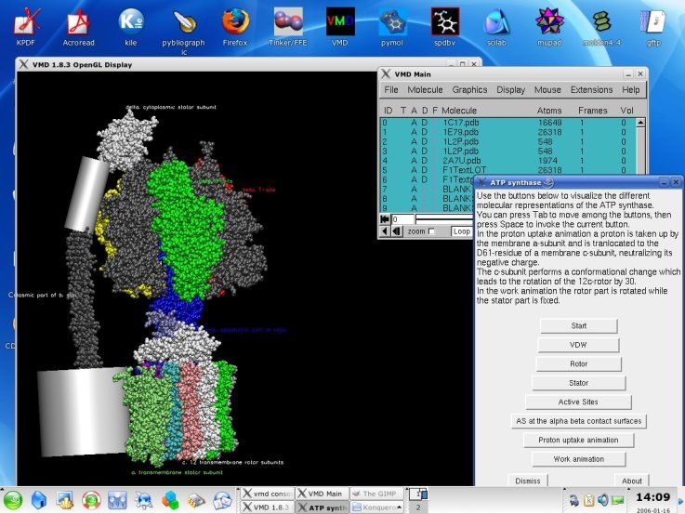
Task: Switch to vmd console in taskbar
Action: 267,494
